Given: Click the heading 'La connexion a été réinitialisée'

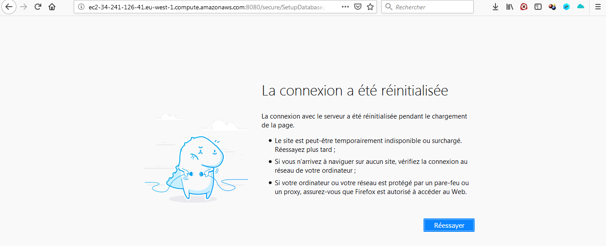Looking at the screenshot, I should coord(355,91).
